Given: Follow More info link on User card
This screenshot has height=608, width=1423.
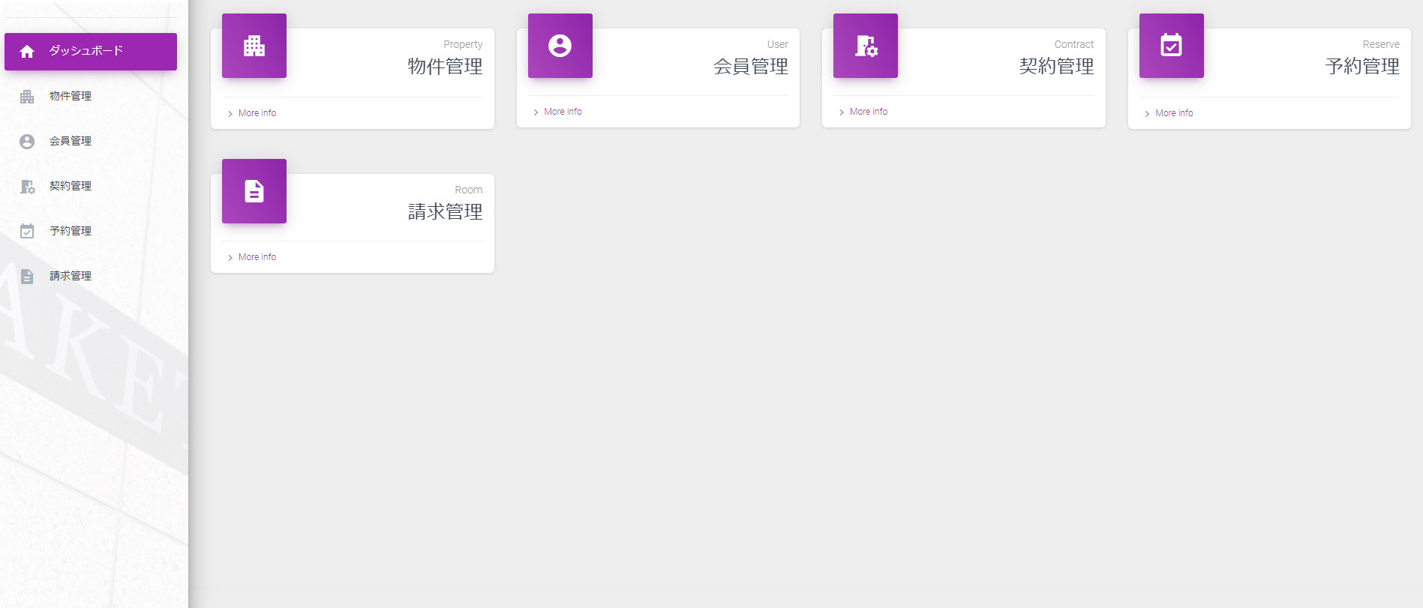Looking at the screenshot, I should [563, 112].
